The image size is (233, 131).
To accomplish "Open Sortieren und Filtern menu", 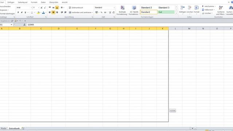I will 221,10.
